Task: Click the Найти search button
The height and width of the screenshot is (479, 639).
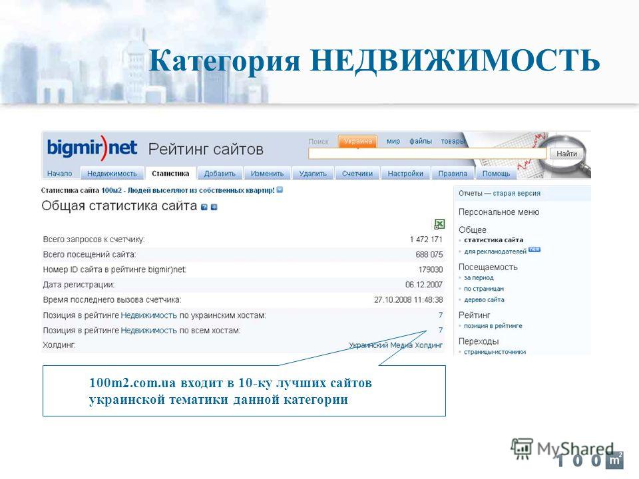Action: [x=566, y=154]
